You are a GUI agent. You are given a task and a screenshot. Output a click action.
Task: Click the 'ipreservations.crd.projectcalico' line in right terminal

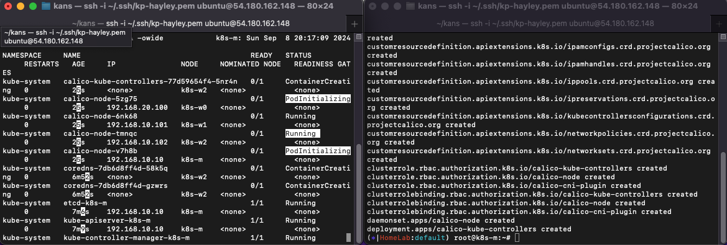(x=540, y=99)
